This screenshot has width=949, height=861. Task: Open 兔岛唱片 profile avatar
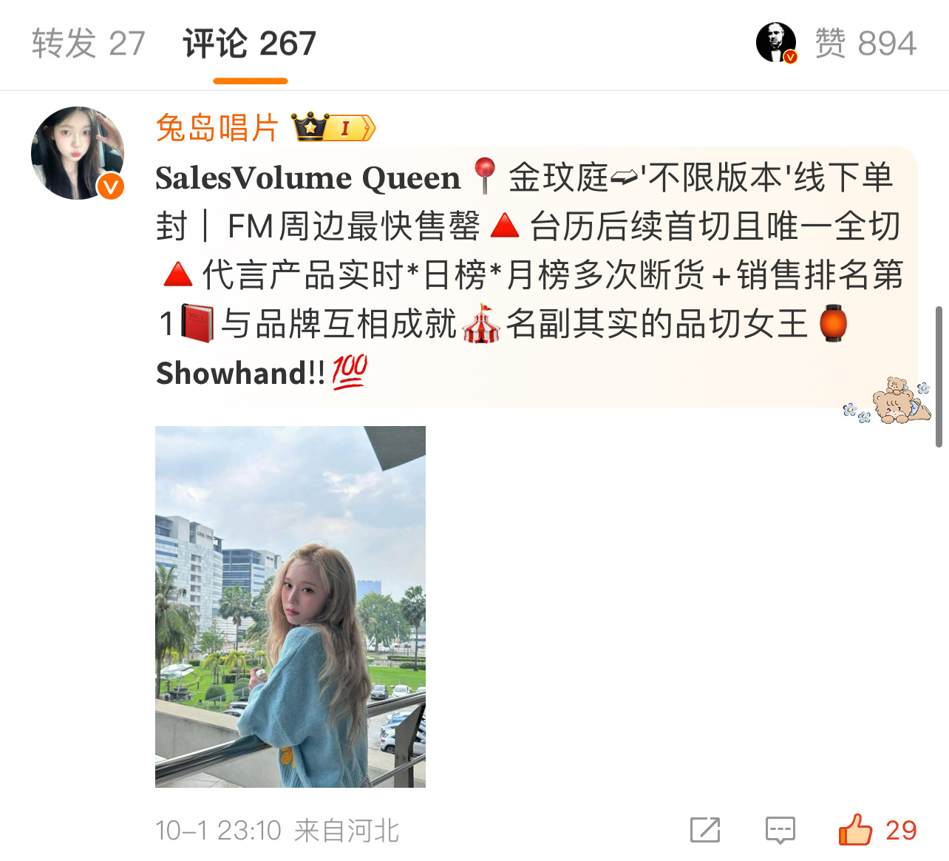pos(78,152)
